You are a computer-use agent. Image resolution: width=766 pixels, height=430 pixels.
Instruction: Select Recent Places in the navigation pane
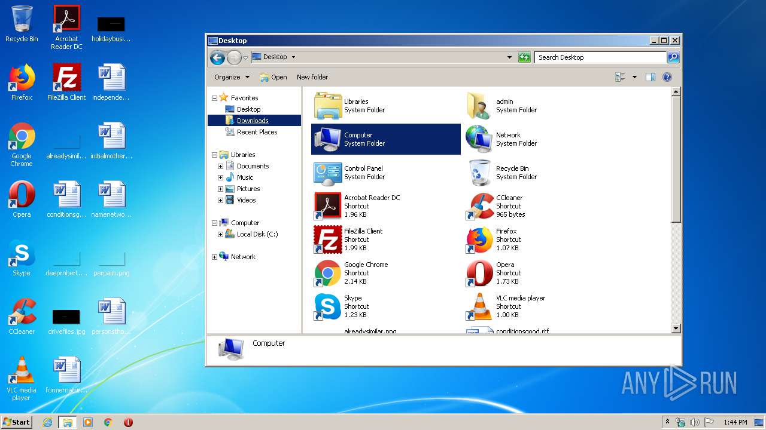[x=257, y=132]
